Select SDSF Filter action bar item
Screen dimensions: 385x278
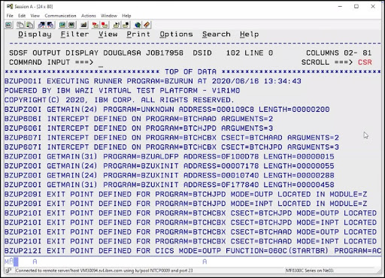pos(74,35)
